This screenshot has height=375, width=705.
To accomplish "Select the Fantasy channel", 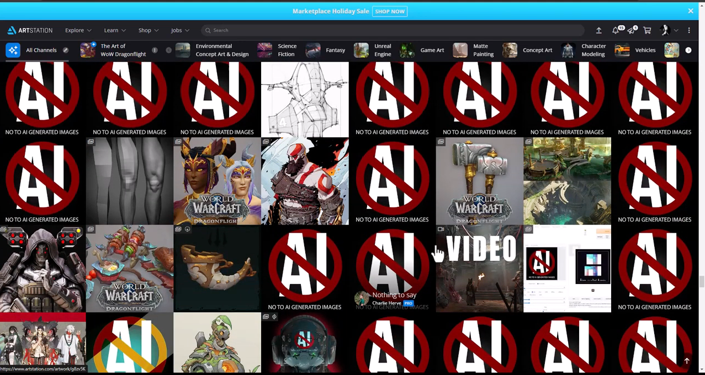I will (x=326, y=50).
